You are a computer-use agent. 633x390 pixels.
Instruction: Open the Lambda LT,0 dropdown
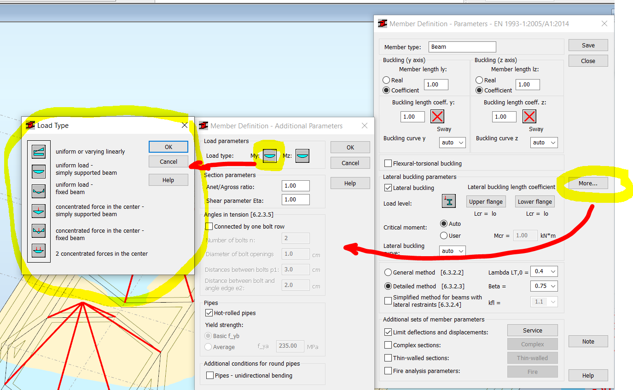coord(544,271)
